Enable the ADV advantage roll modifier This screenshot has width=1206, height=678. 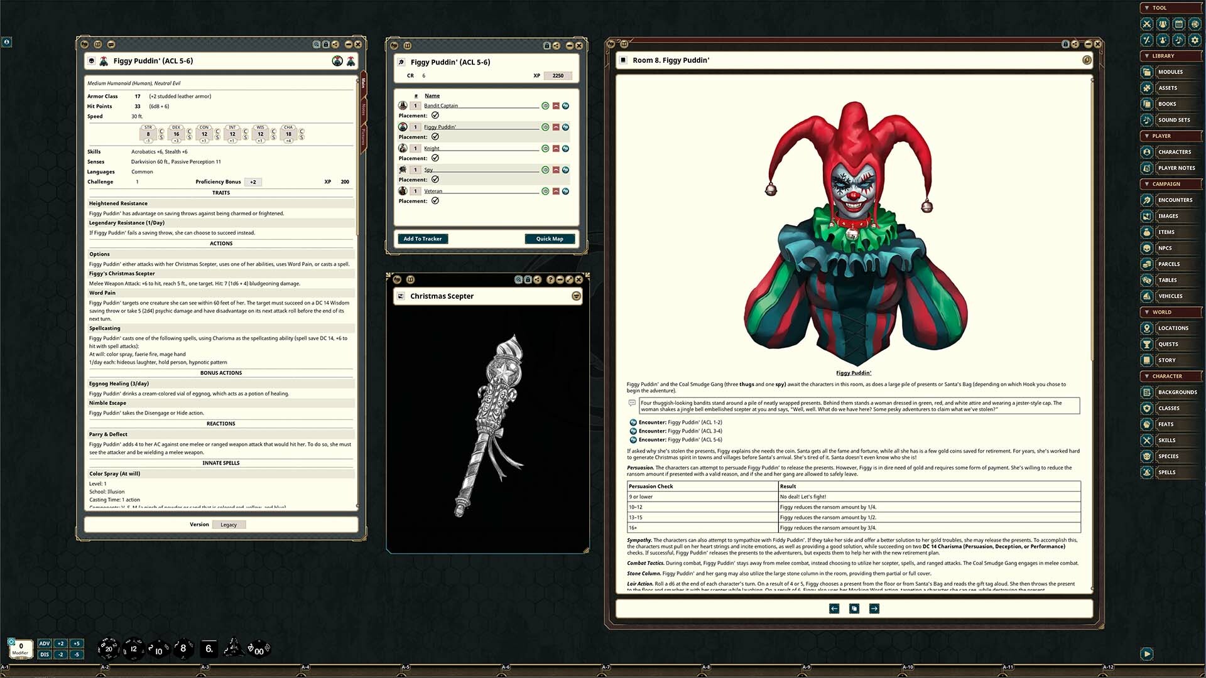click(x=44, y=643)
